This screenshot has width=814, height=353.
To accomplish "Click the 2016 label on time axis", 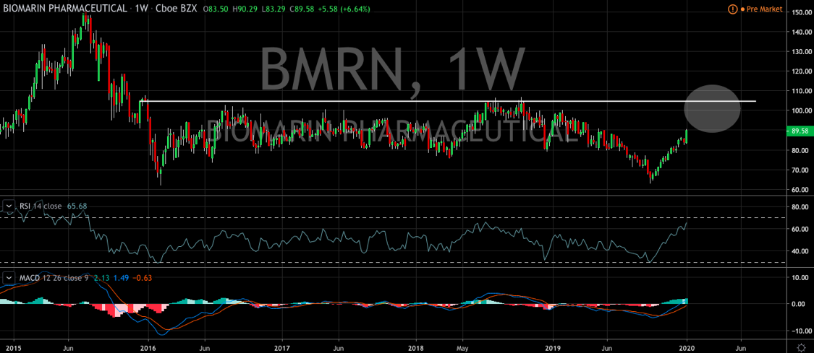I will point(148,346).
